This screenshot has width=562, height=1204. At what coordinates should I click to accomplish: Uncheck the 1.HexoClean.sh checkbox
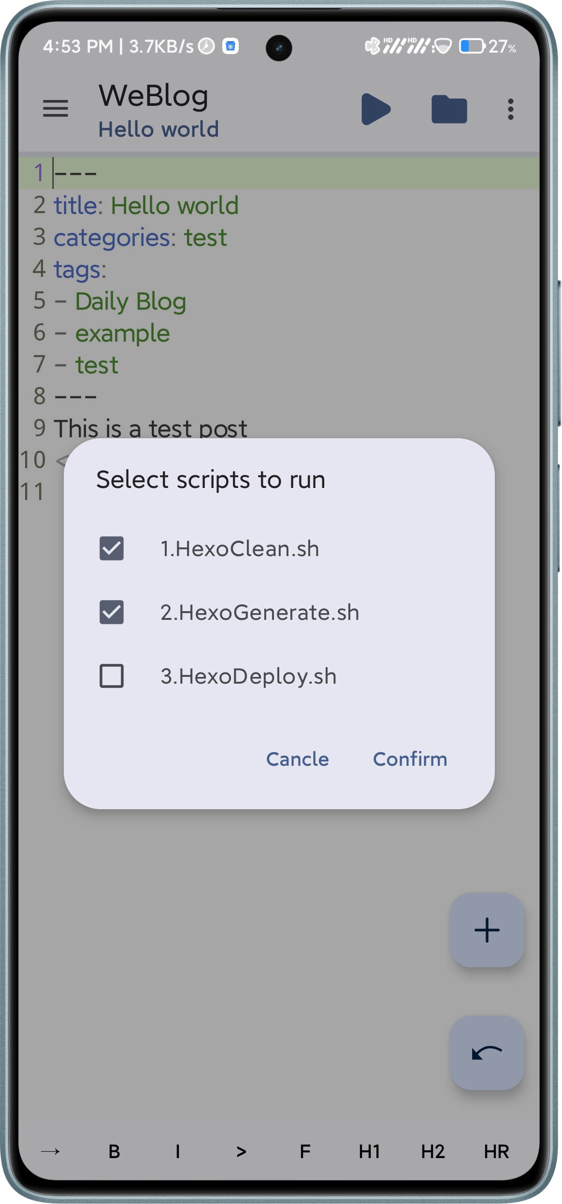click(112, 548)
